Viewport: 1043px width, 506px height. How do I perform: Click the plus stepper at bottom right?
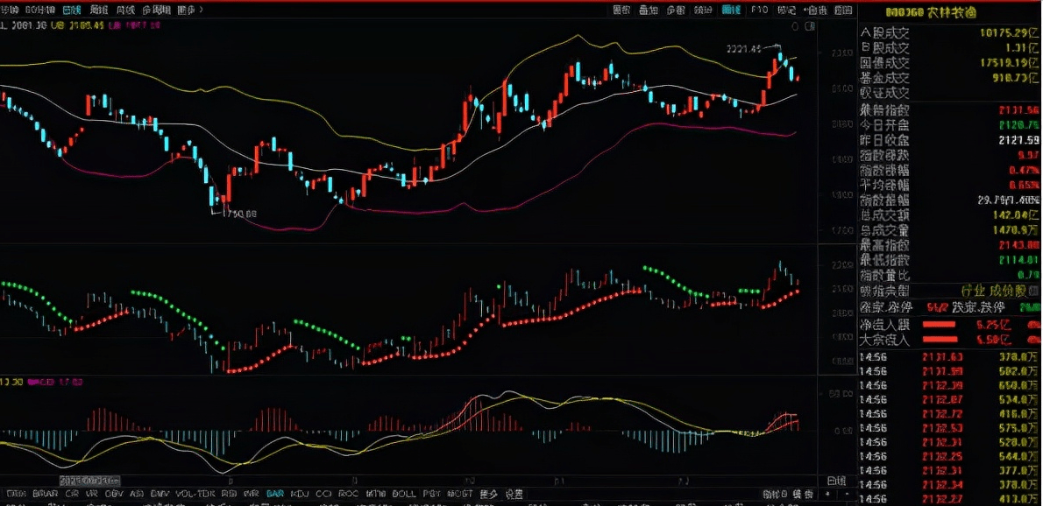(827, 494)
